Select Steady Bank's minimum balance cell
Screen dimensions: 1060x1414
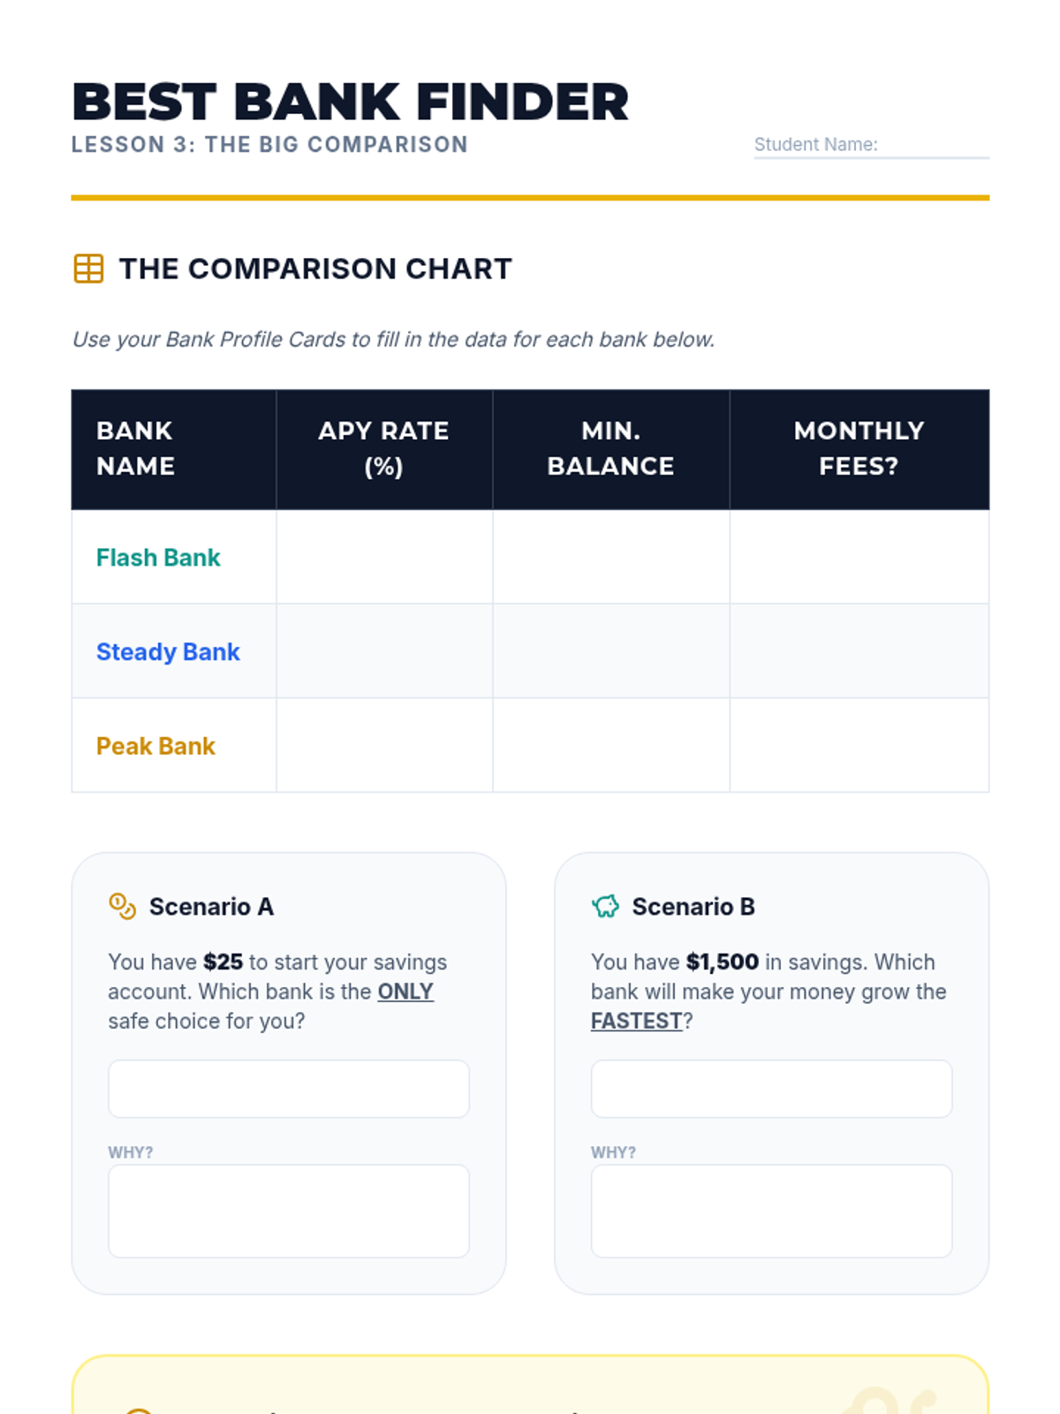point(610,651)
